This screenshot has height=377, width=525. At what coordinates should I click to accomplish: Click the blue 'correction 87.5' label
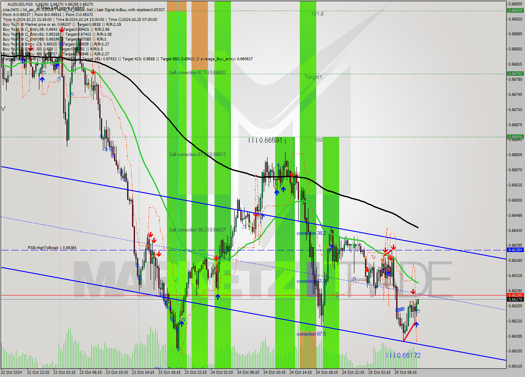pos(311,334)
